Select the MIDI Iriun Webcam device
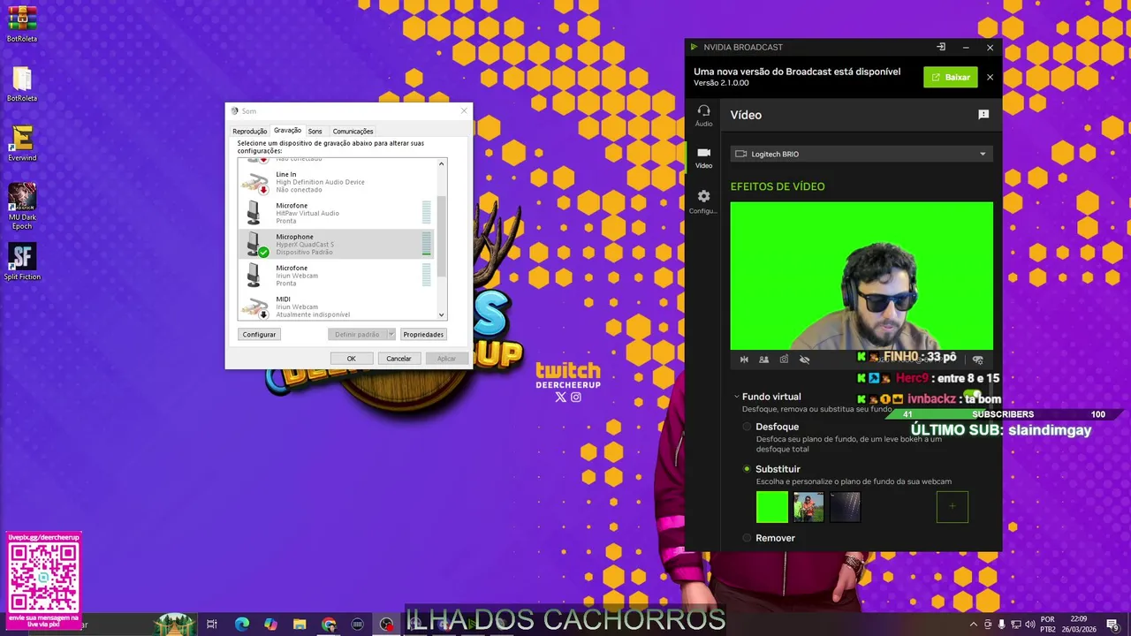 click(x=337, y=307)
